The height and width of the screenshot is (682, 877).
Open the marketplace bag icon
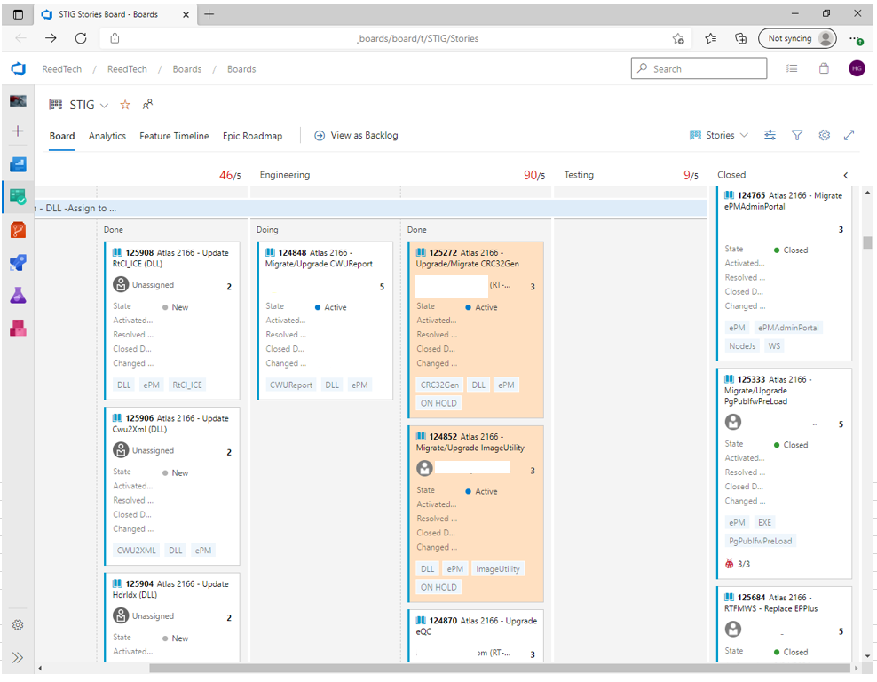pyautogui.click(x=824, y=68)
